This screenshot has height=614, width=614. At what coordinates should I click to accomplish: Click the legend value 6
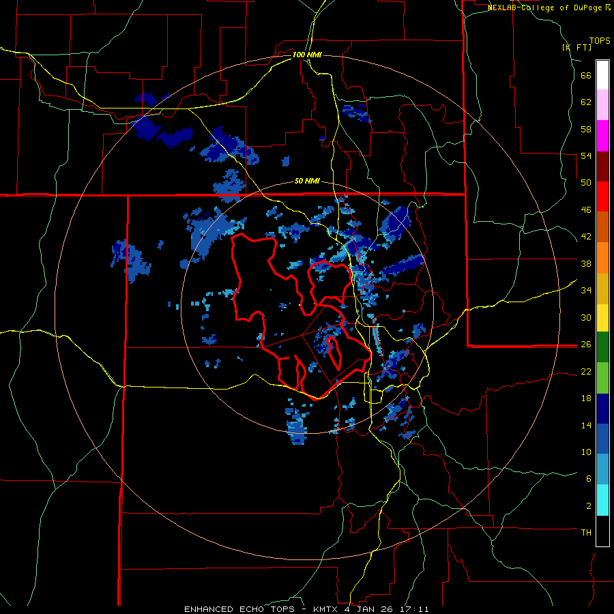tap(588, 478)
